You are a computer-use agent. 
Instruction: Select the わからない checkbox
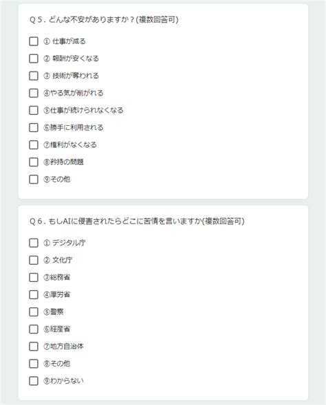tap(34, 381)
